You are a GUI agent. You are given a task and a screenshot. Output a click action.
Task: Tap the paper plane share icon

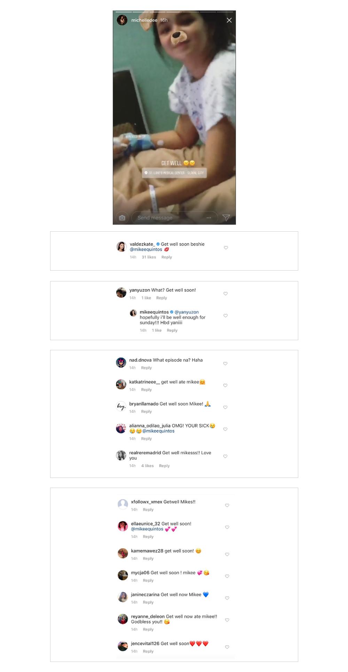[x=226, y=218]
